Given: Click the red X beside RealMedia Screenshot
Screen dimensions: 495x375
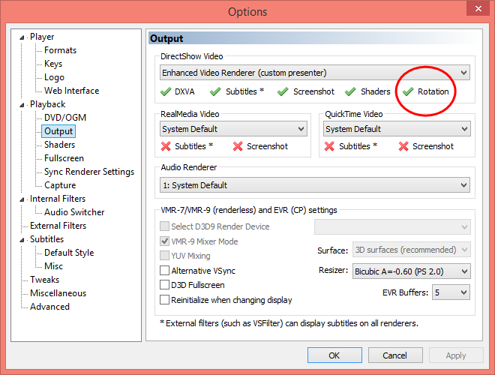Looking at the screenshot, I should tap(238, 146).
